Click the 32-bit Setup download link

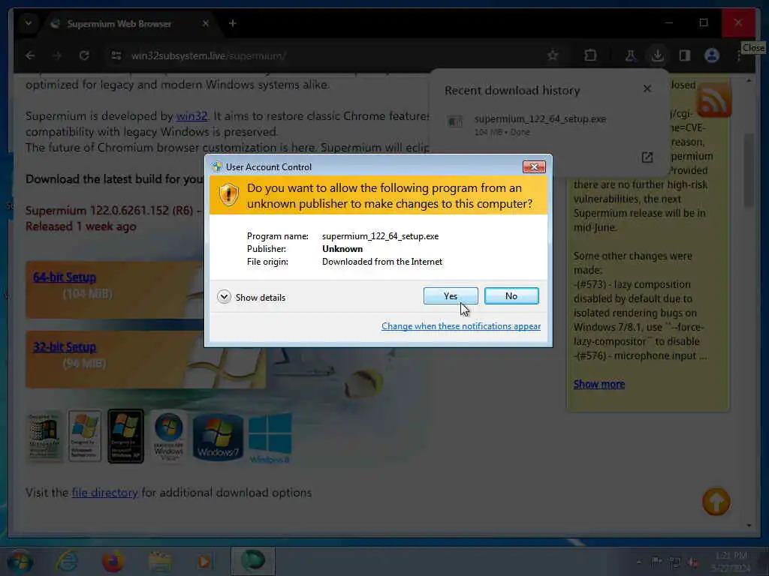[65, 347]
